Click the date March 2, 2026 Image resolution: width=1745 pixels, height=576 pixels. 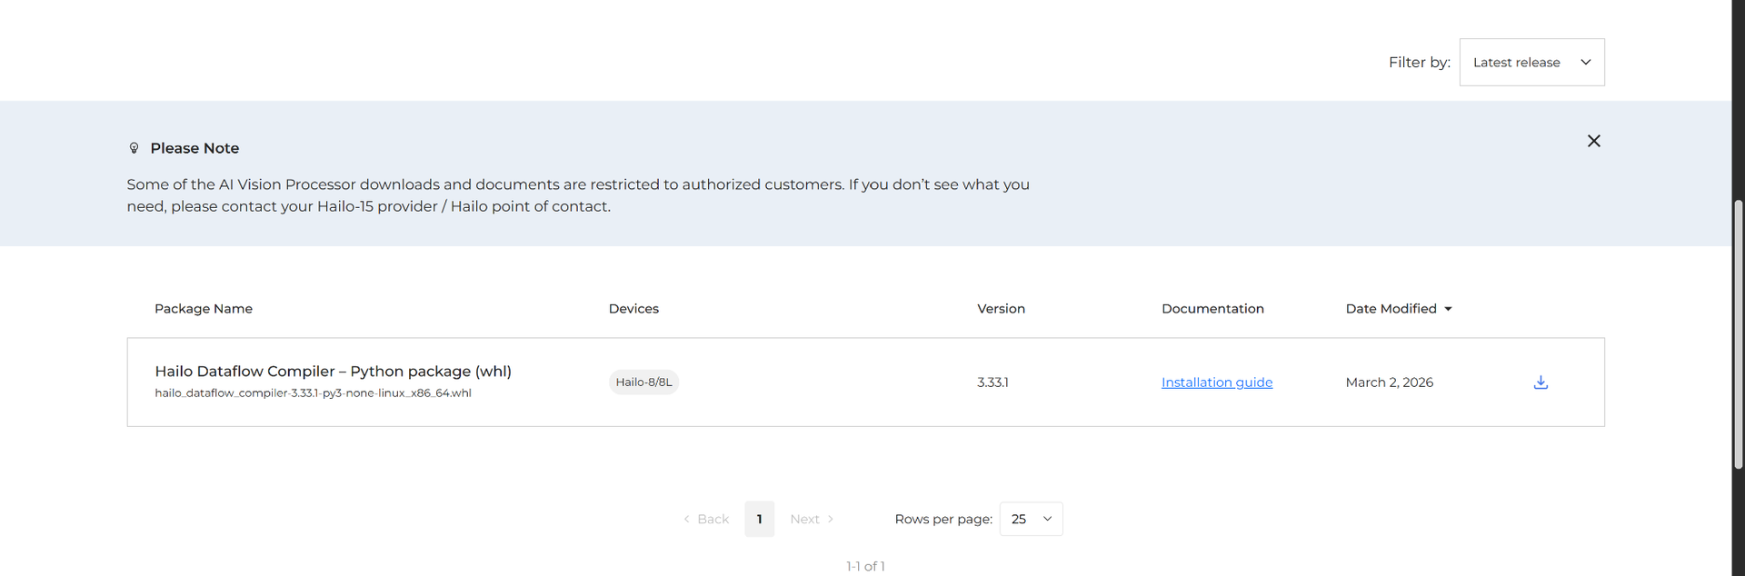click(x=1389, y=382)
